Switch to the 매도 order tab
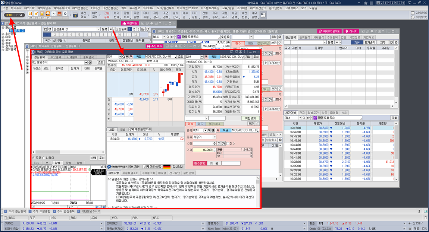 coord(201,124)
